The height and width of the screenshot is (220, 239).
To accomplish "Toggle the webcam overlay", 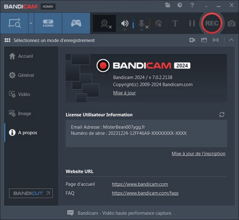I will (x=104, y=24).
